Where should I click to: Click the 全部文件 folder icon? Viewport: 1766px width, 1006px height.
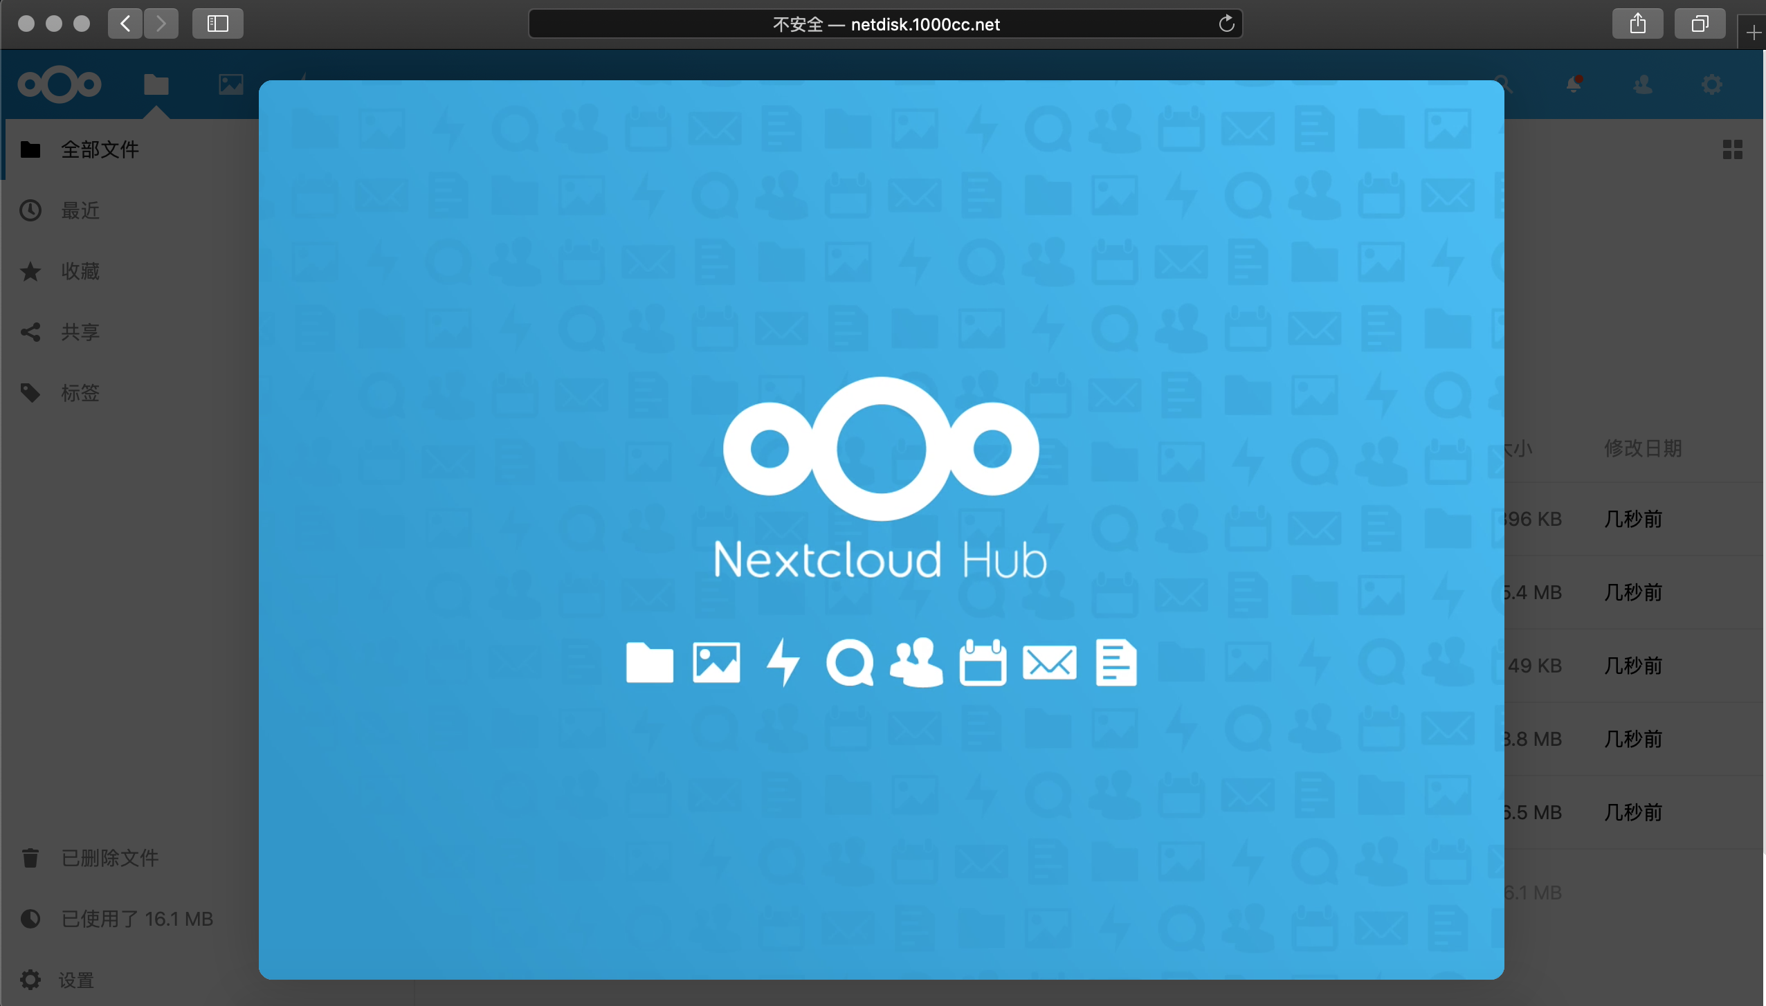click(30, 149)
